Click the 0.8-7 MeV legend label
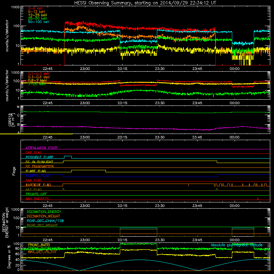 pos(37,80)
